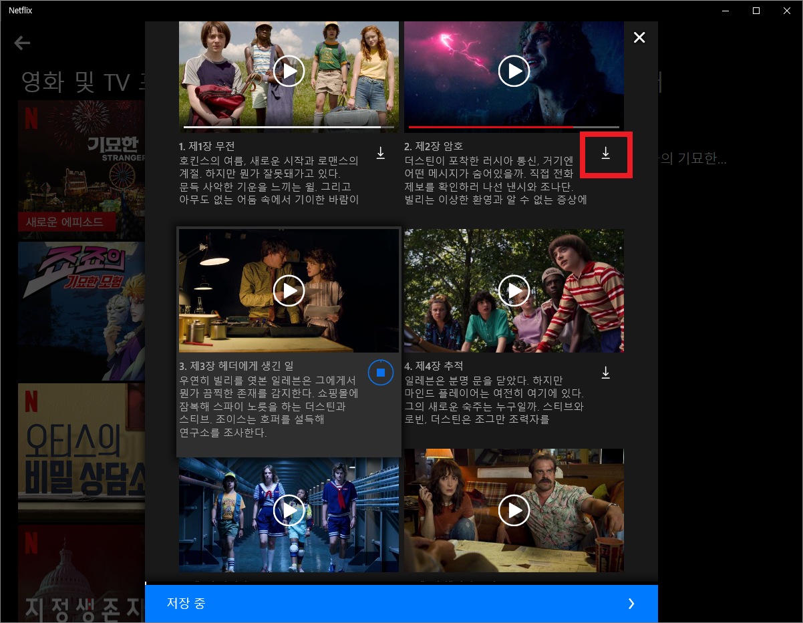Close the episode list overlay
803x623 pixels.
click(639, 37)
